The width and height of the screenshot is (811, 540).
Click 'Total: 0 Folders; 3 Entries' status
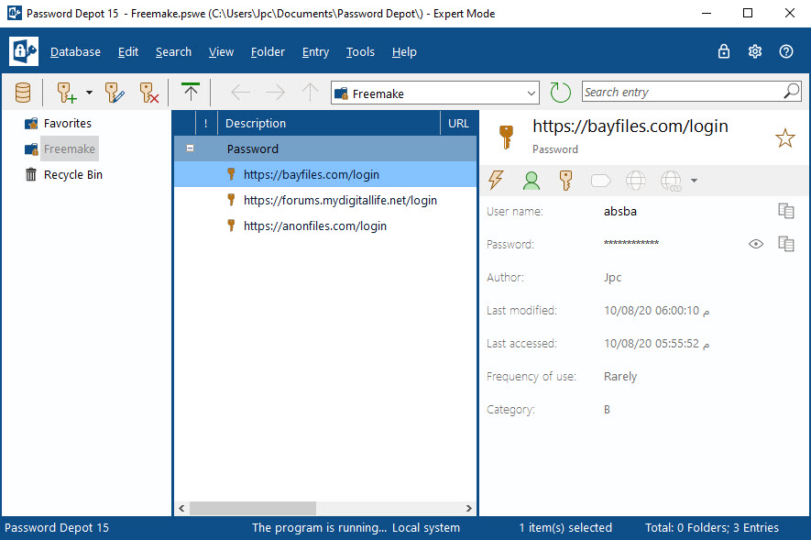coord(711,527)
